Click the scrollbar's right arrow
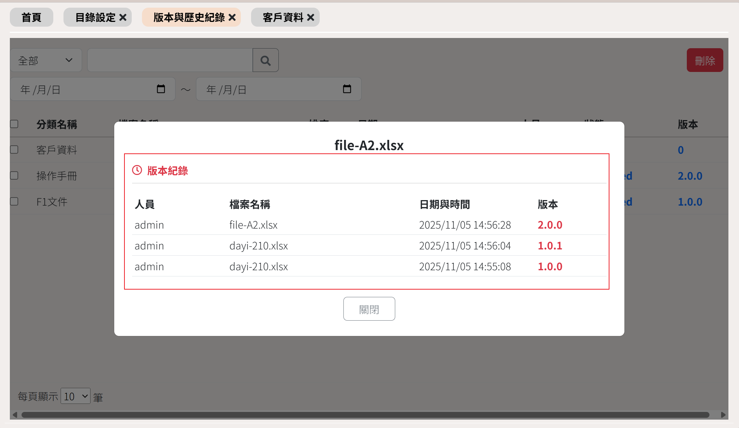The height and width of the screenshot is (428, 739). pos(723,415)
